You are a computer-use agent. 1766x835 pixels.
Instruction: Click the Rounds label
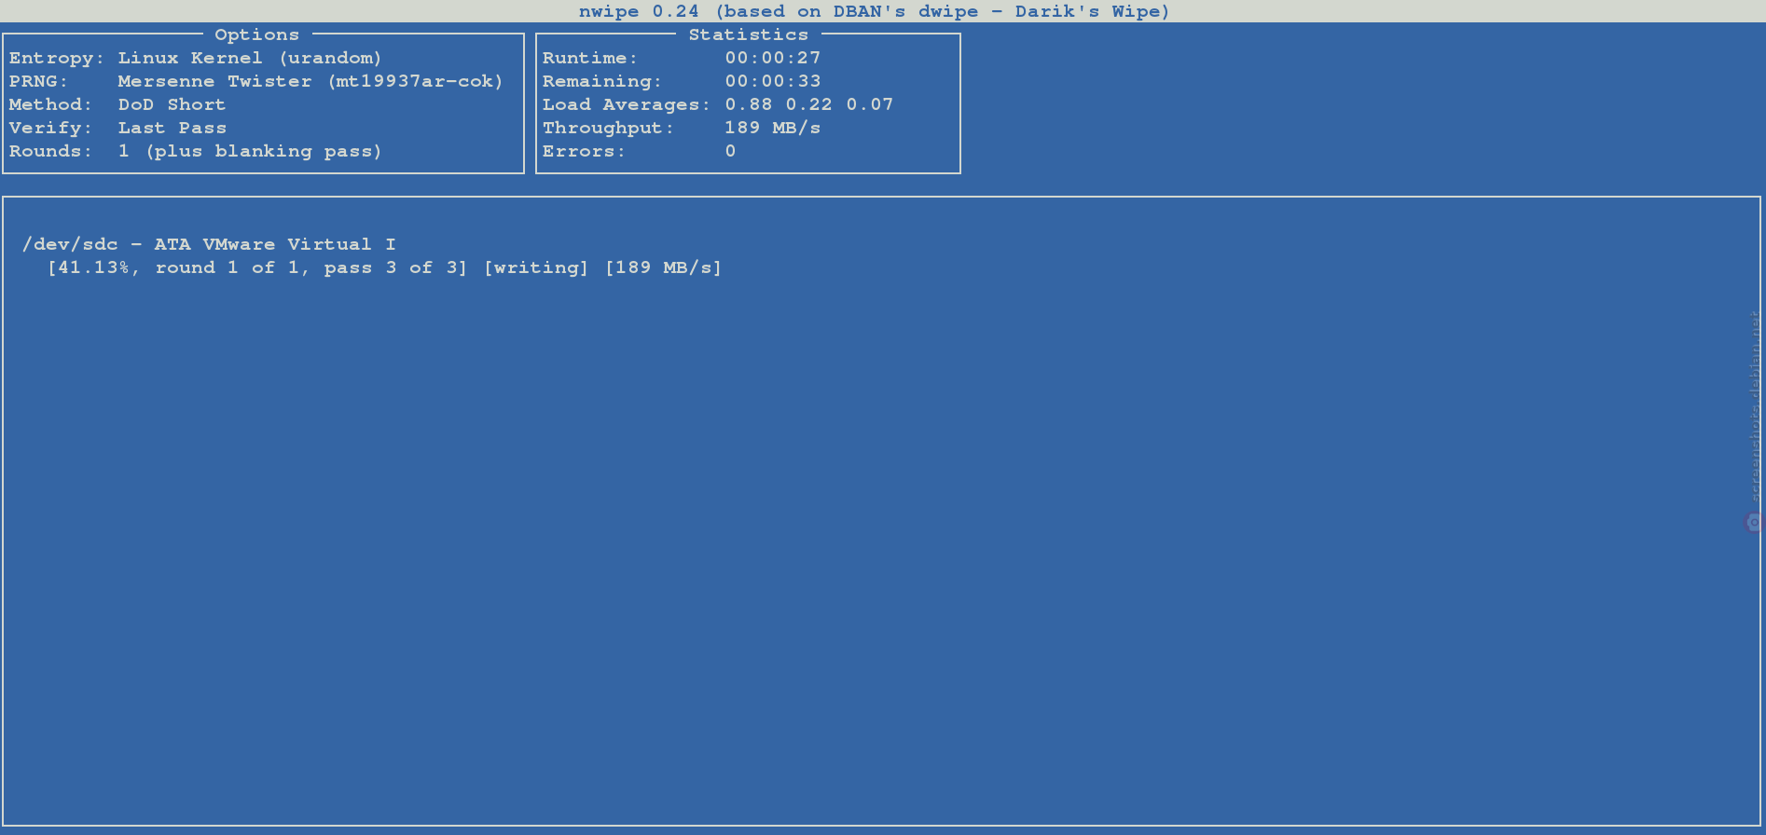pos(50,151)
